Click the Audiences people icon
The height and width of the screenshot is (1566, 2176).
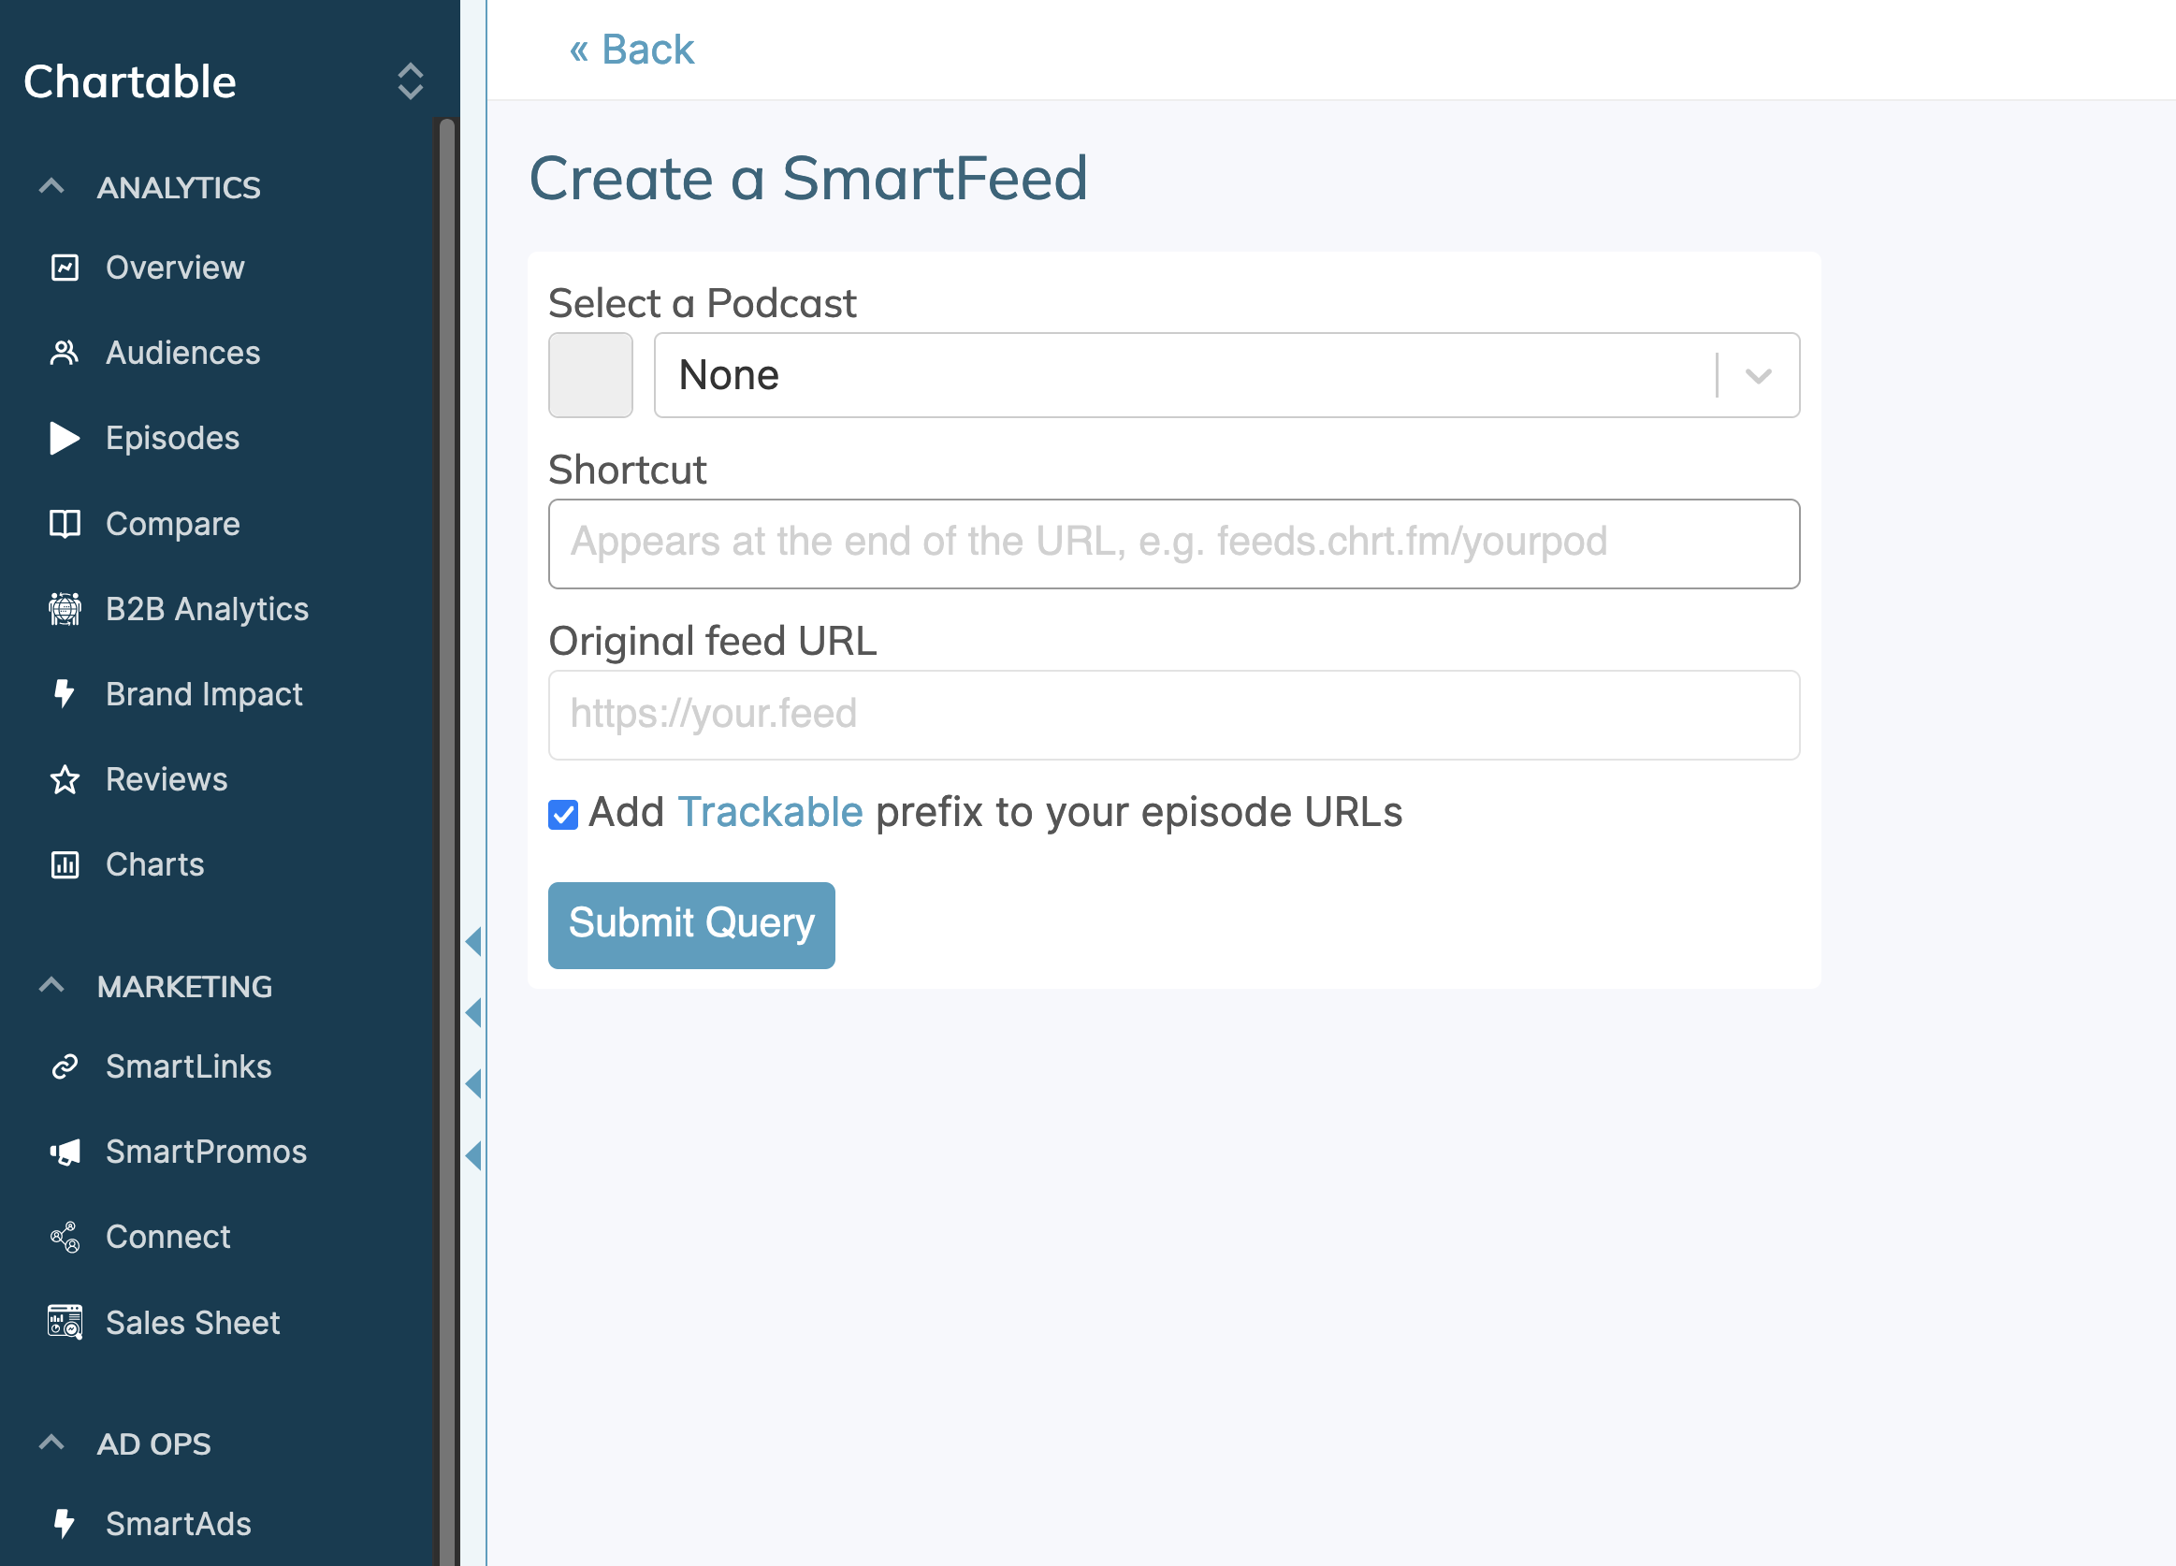tap(64, 353)
